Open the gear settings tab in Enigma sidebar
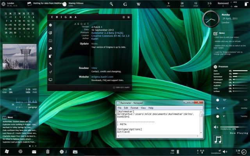The image size is (250, 156). tap(50, 25)
